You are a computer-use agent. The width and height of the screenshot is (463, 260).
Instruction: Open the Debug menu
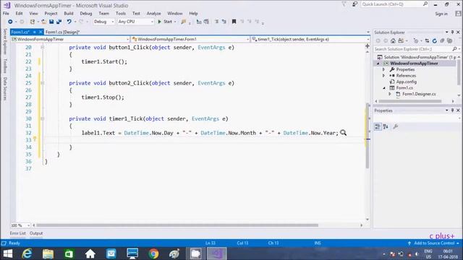[85, 13]
